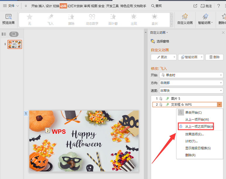Click the share icon beside 批注
The width and height of the screenshot is (226, 179).
pyautogui.click(x=195, y=6)
